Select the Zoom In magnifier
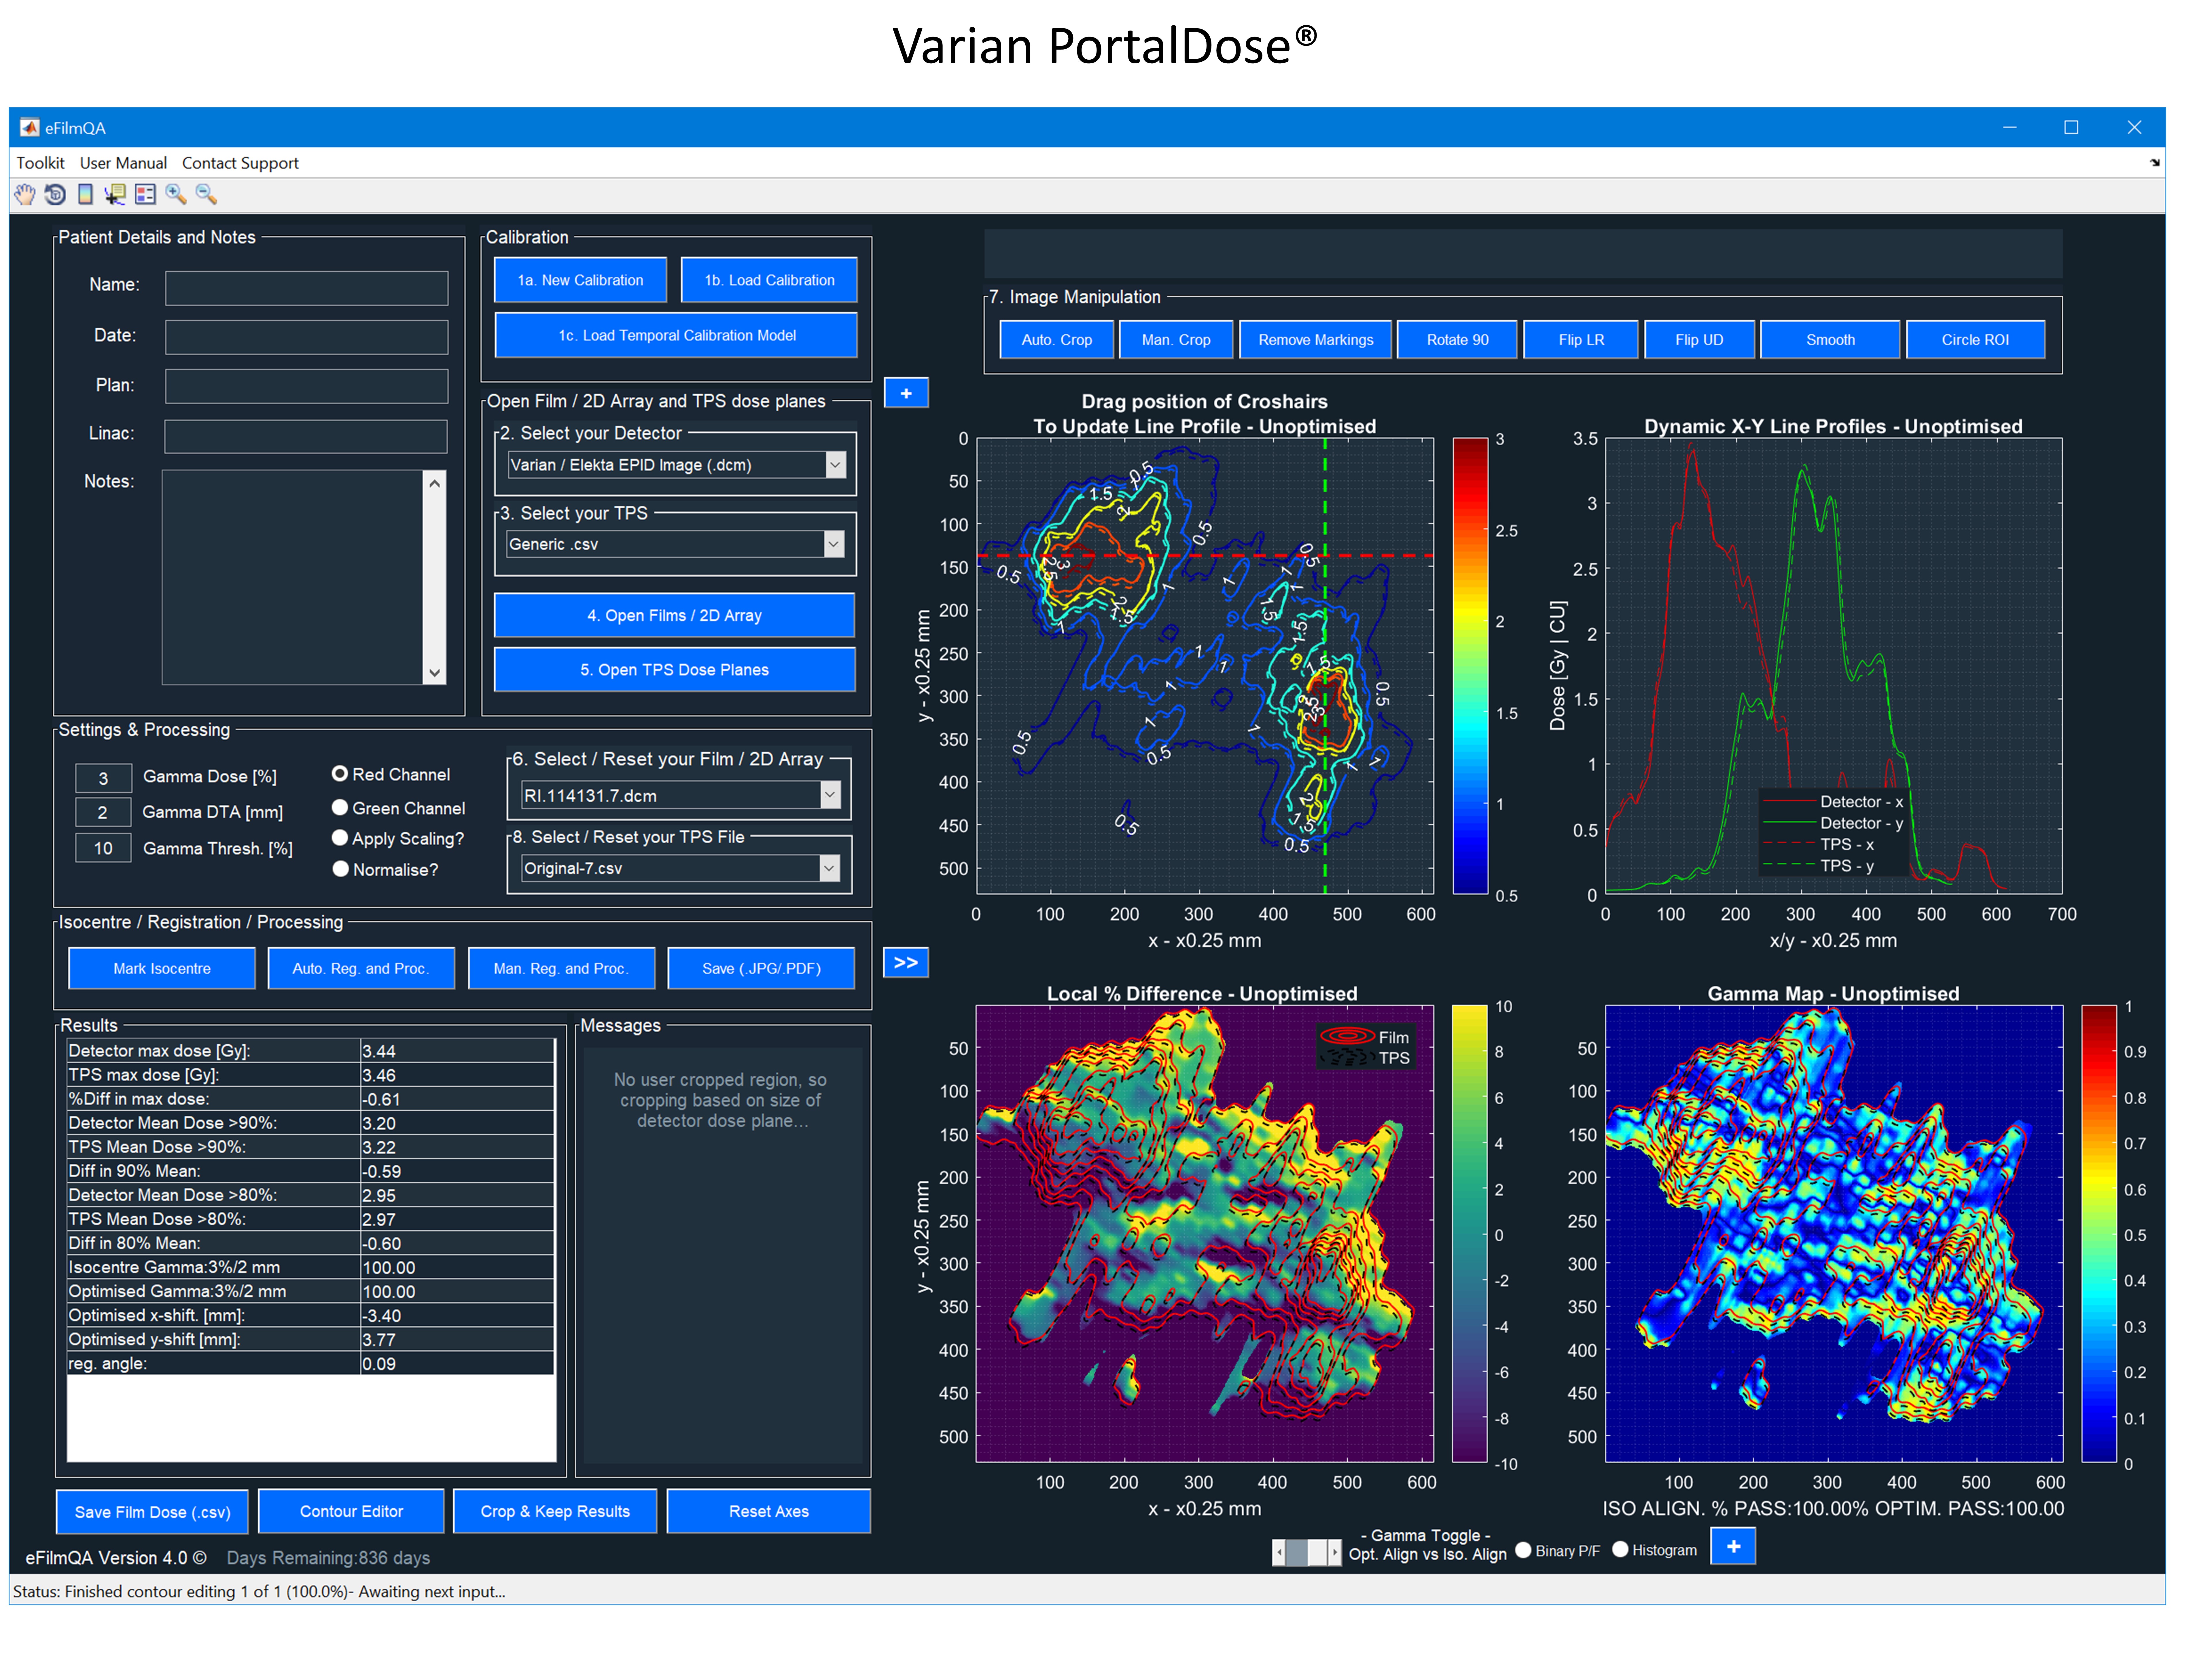Viewport: 2212px width, 1659px height. [176, 194]
